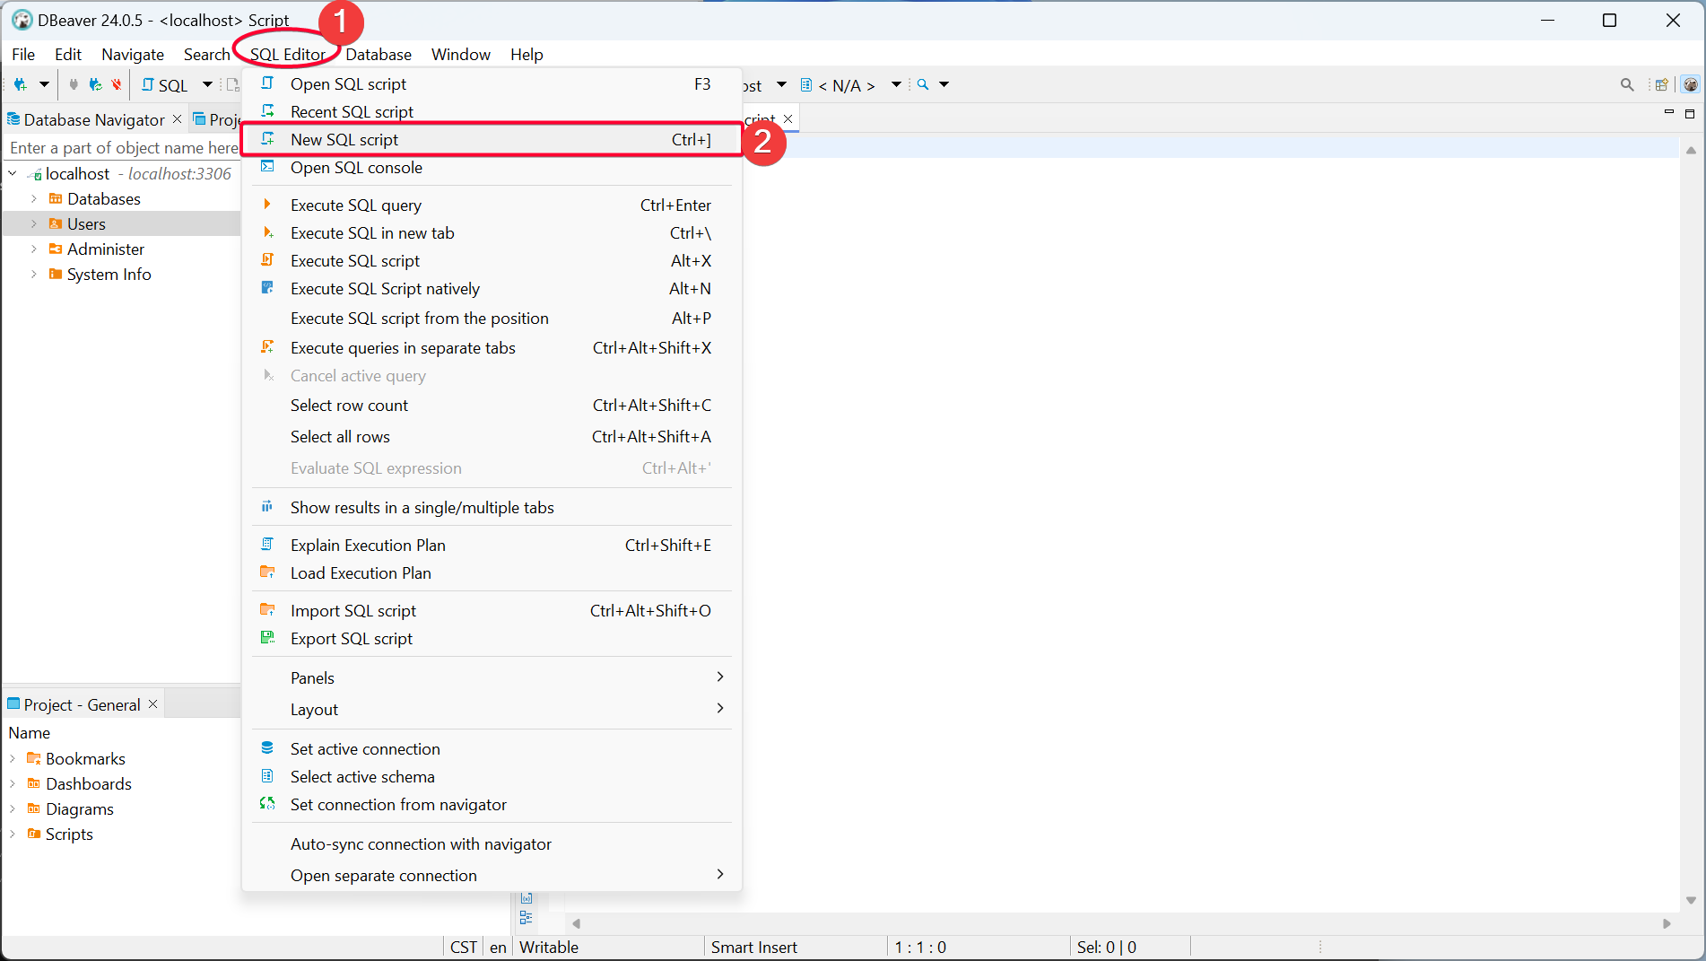Click the editor vertical scrollbar down arrow

(x=1691, y=900)
